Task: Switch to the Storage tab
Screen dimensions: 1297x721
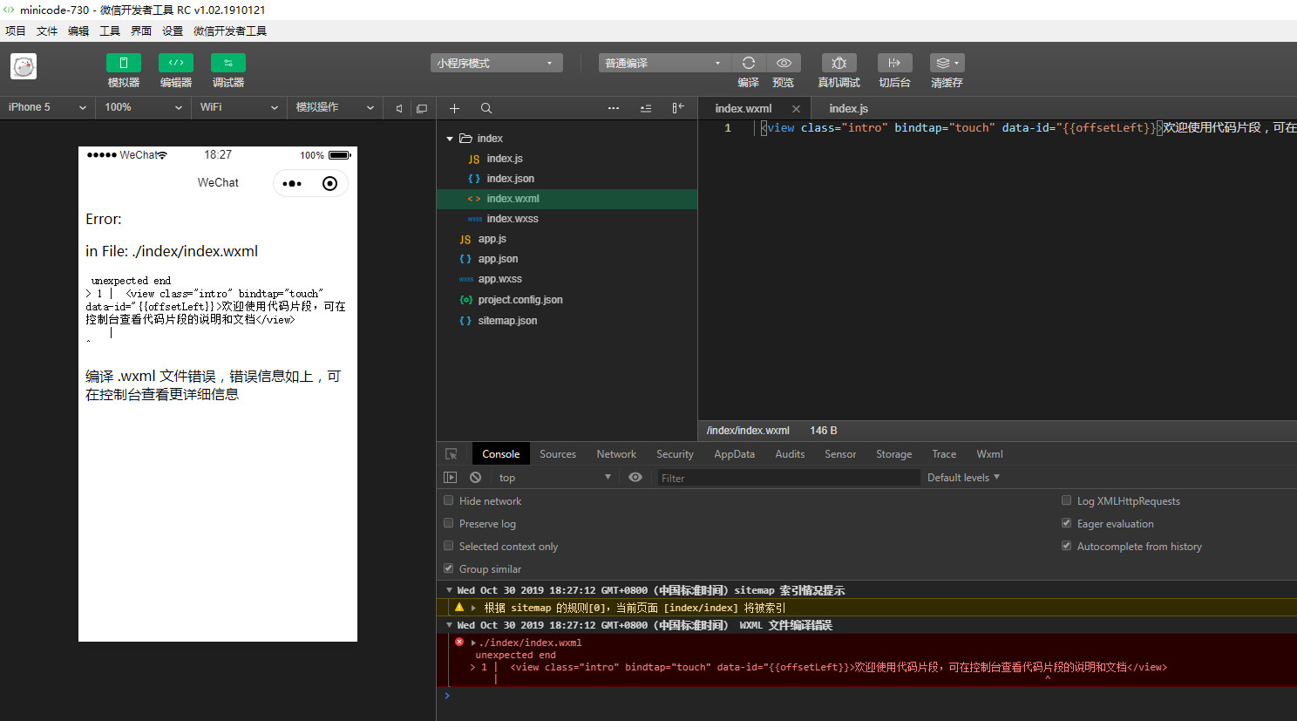Action: [893, 454]
